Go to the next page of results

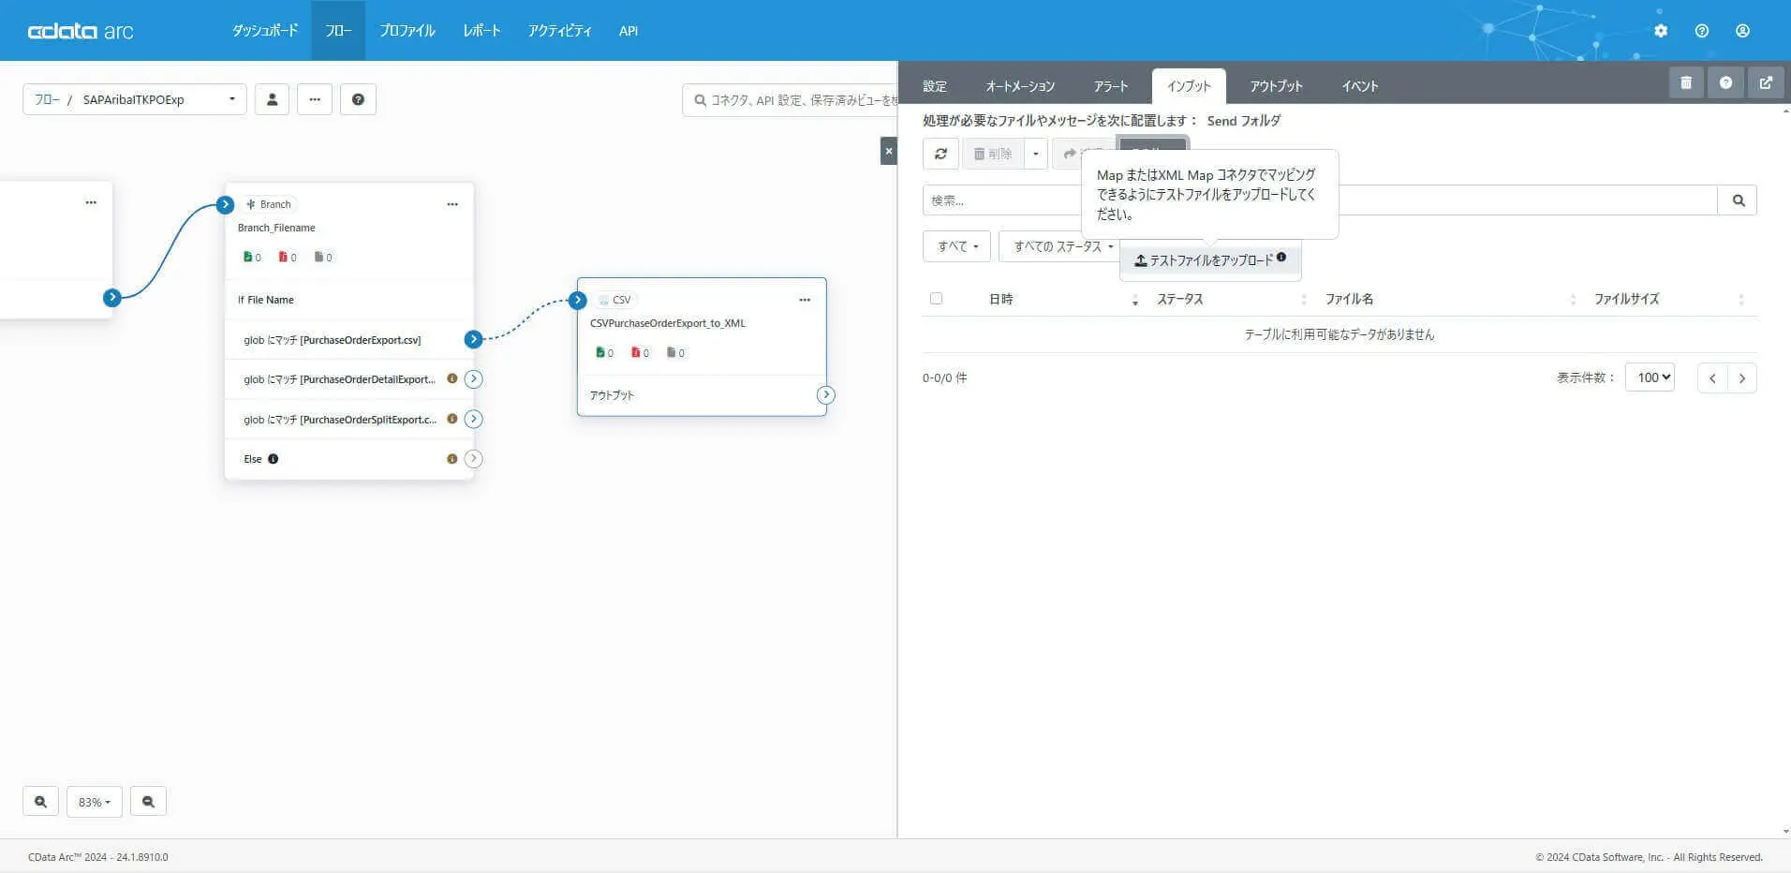pos(1742,378)
